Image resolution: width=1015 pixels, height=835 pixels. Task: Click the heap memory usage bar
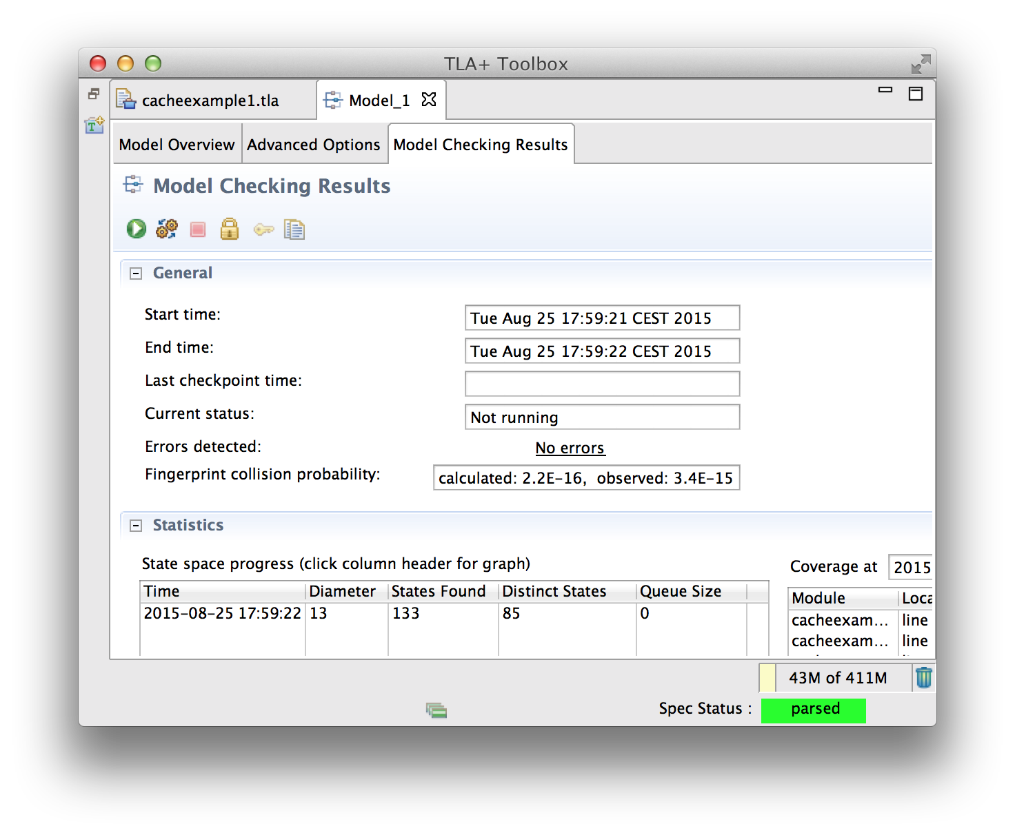click(x=836, y=678)
